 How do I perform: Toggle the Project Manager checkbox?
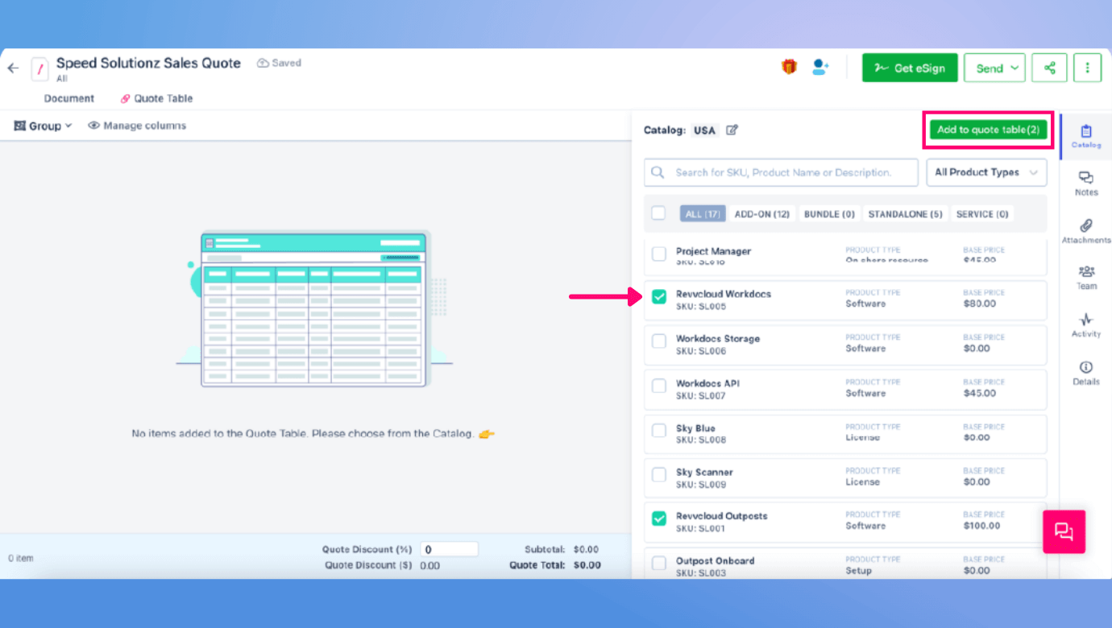click(659, 254)
